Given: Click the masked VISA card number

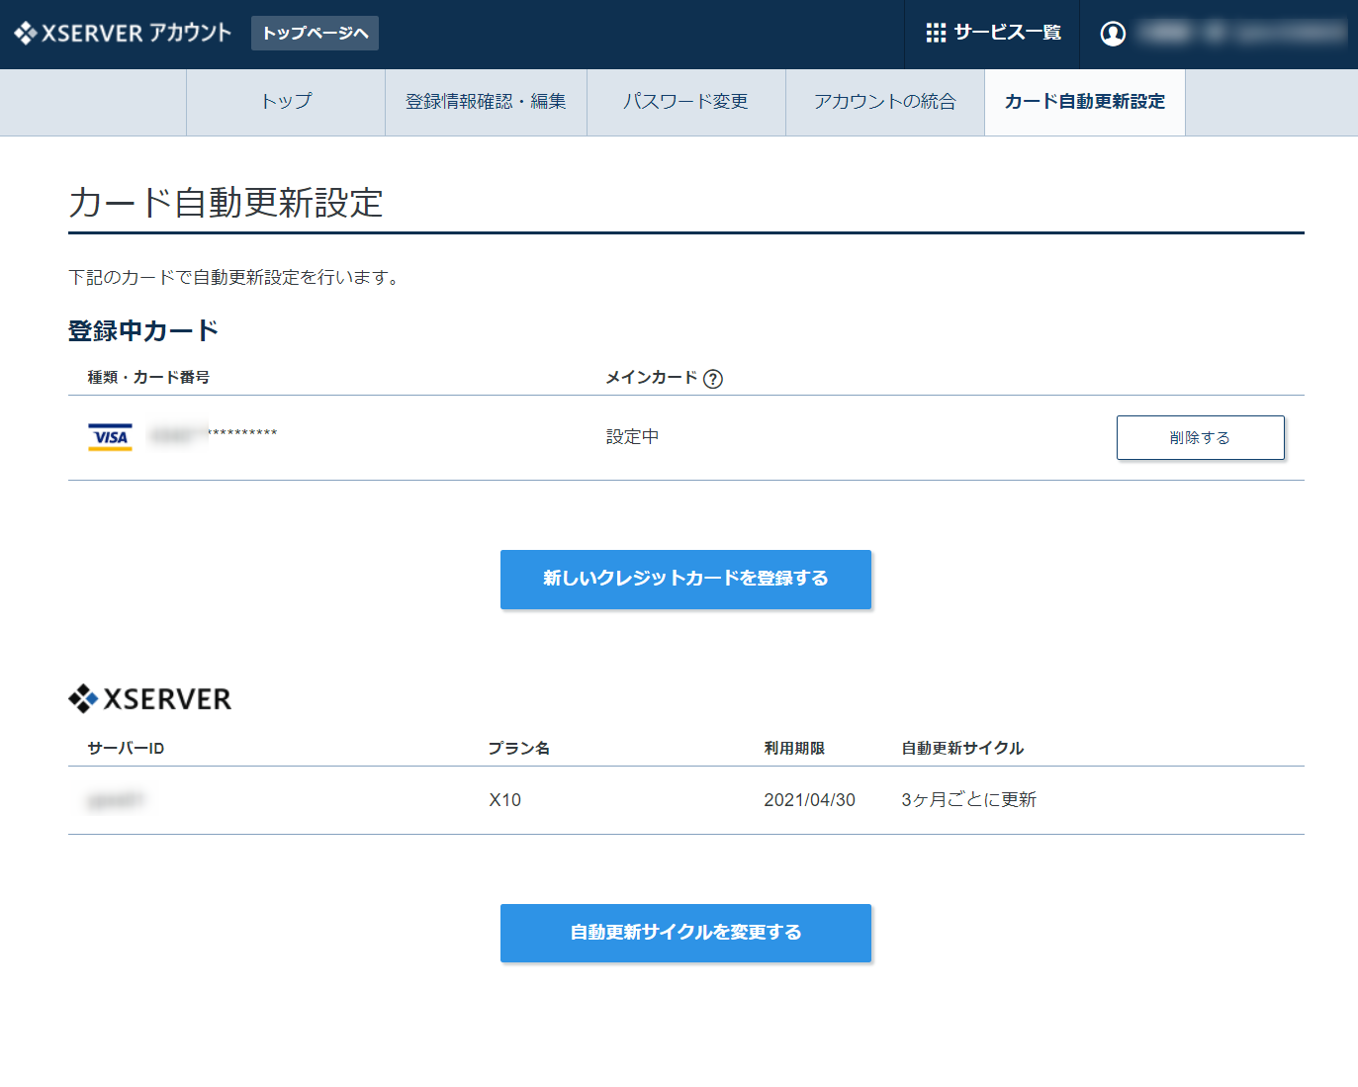Looking at the screenshot, I should pos(214,435).
